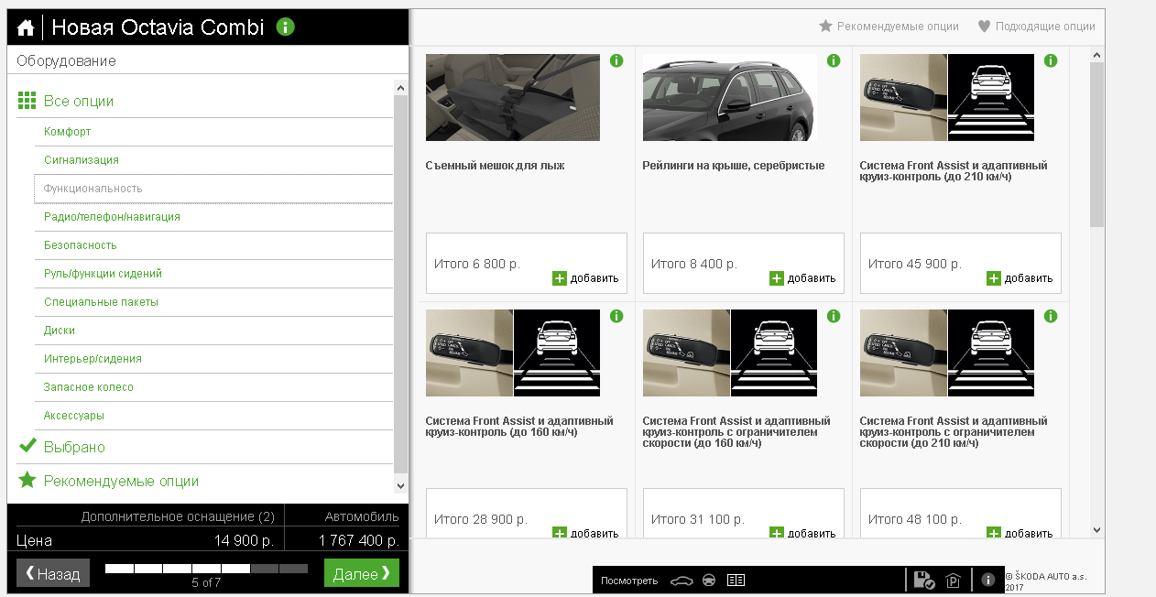Show info for Front Assist с ограничителем до 210

[1051, 316]
